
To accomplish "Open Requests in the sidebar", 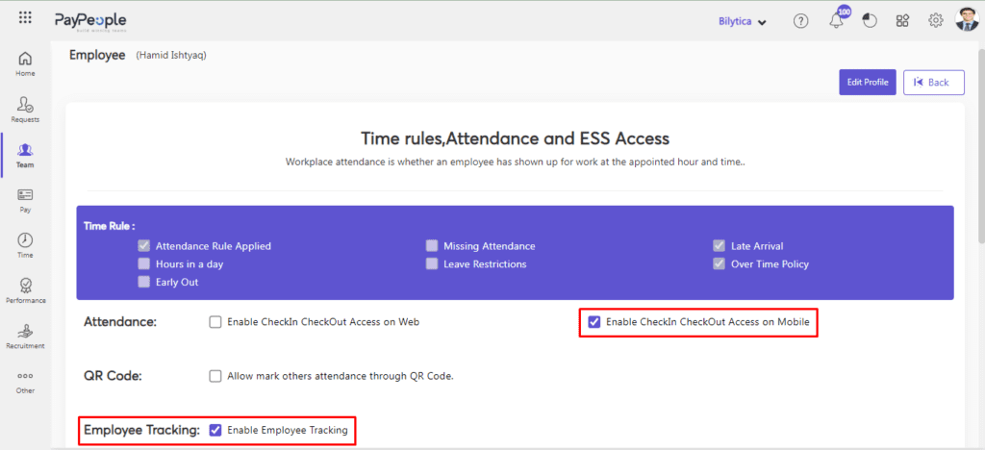I will pyautogui.click(x=25, y=110).
